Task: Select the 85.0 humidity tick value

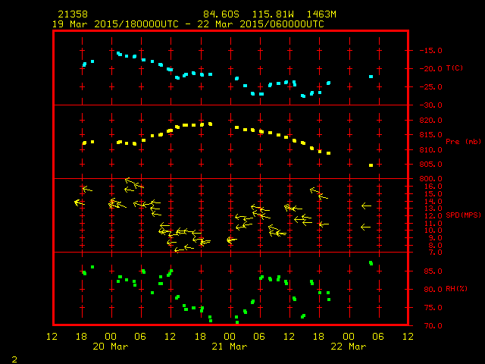Action: coord(433,271)
